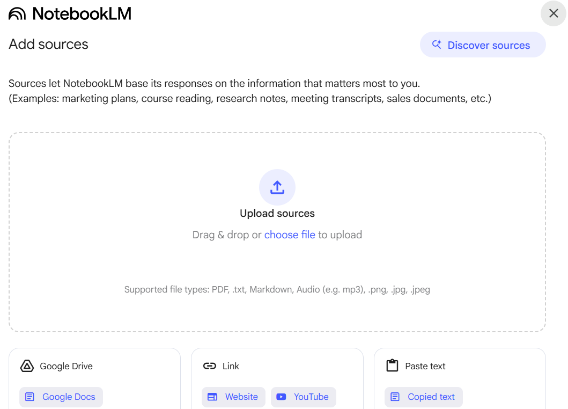The width and height of the screenshot is (568, 409).
Task: Click the Paste text clipboard icon
Action: tap(392, 366)
